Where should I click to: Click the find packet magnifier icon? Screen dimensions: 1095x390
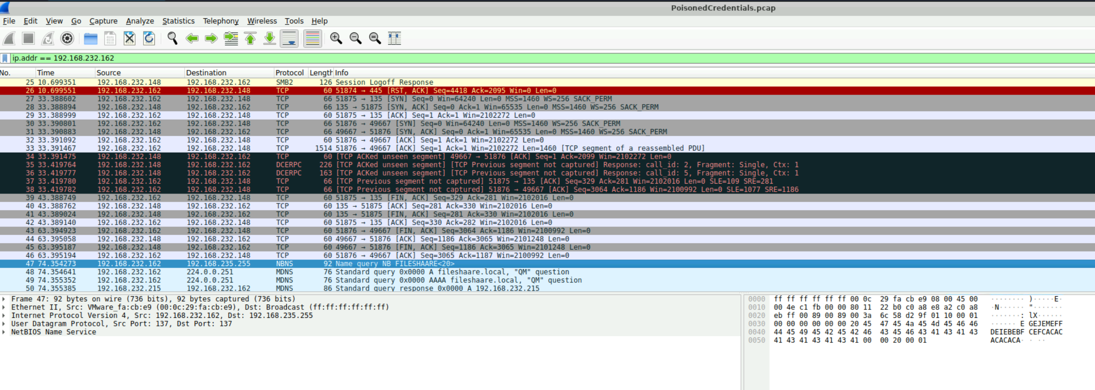click(x=172, y=38)
